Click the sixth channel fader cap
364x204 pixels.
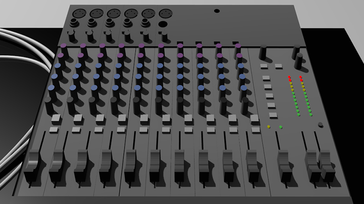(155, 160)
